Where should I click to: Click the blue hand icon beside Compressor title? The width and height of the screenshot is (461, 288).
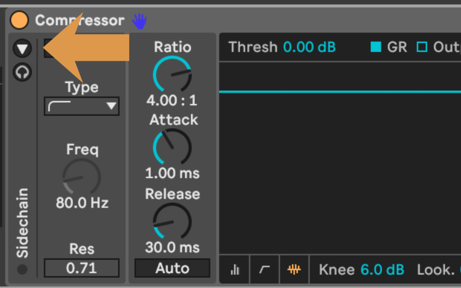[139, 21]
